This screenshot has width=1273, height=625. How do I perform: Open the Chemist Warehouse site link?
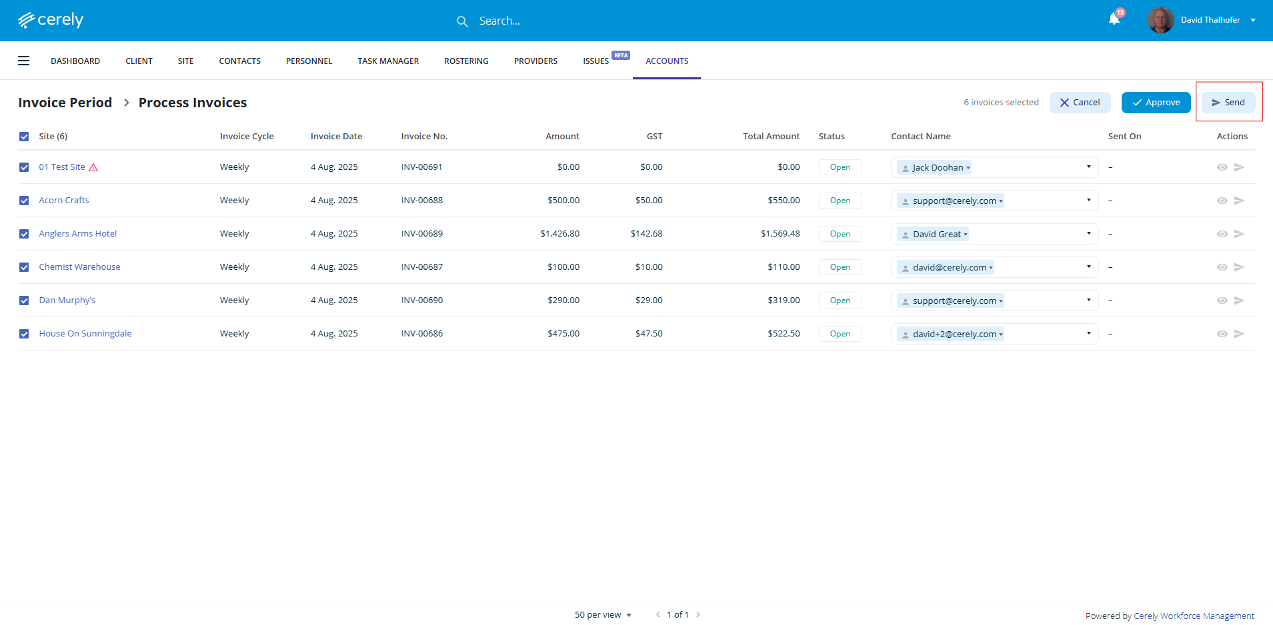pos(79,267)
